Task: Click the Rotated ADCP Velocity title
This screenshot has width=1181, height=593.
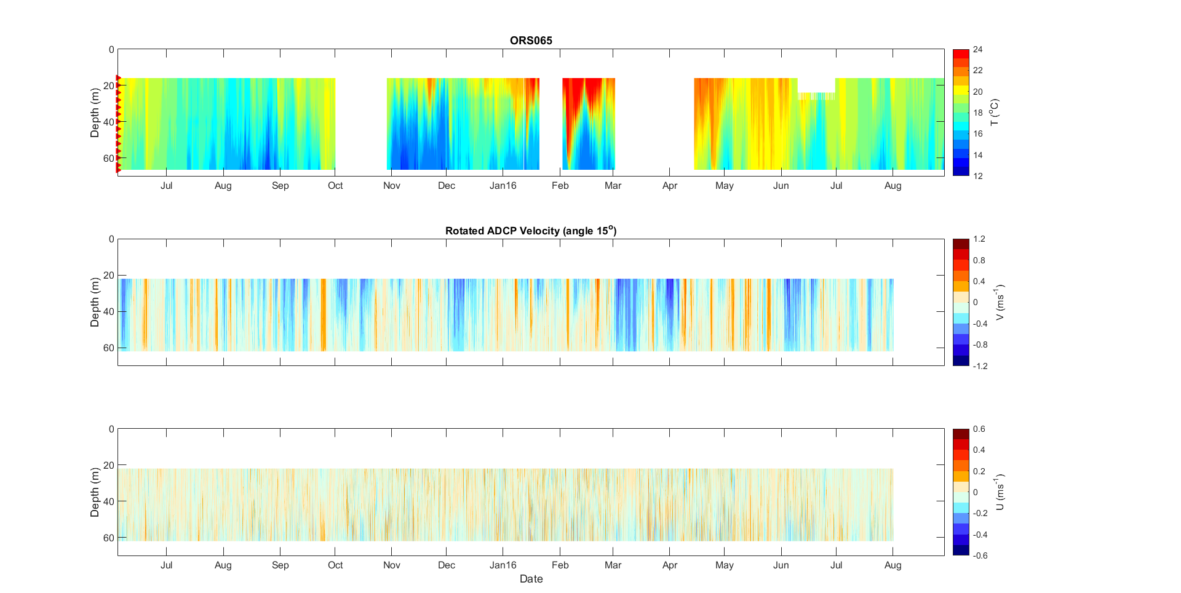Action: [530, 231]
